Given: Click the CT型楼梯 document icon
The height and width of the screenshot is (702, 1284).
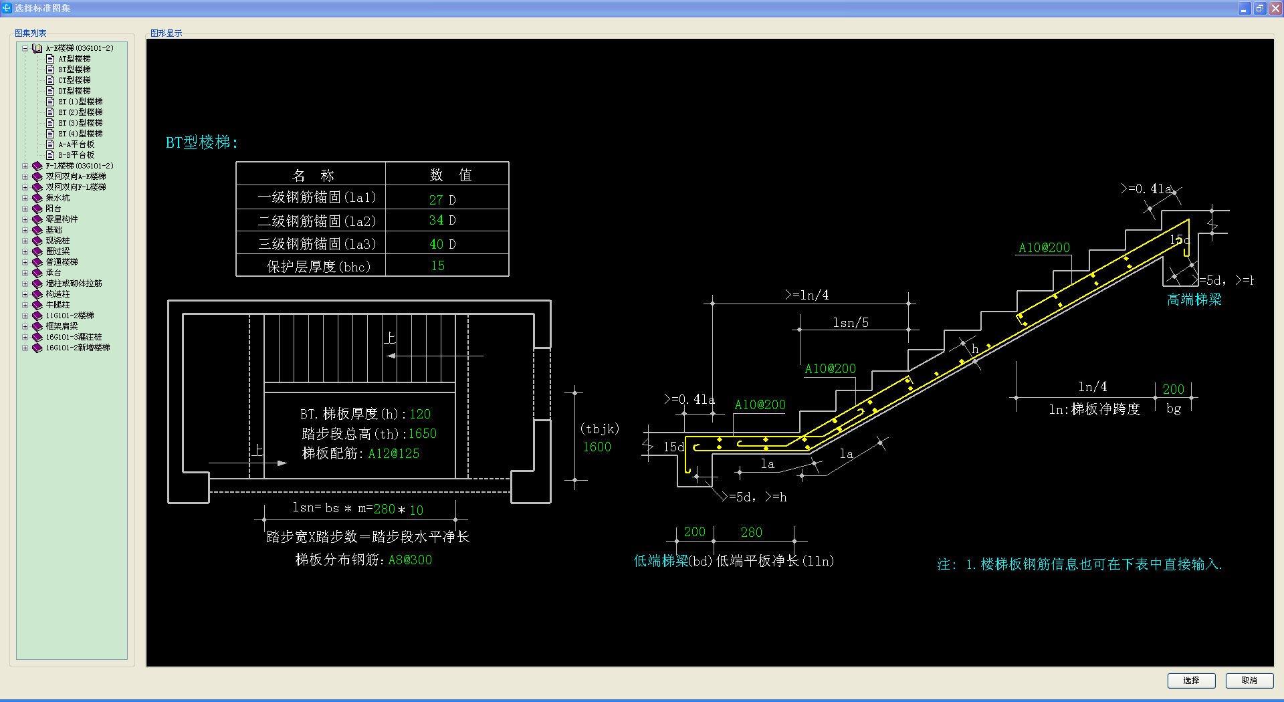Looking at the screenshot, I should click(50, 80).
